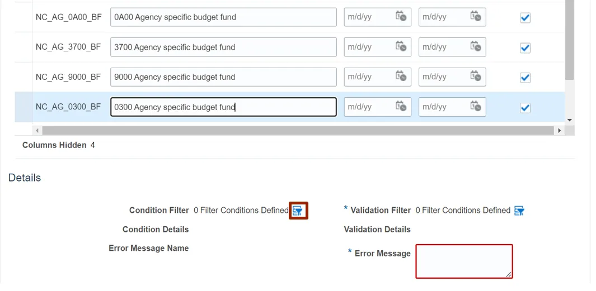596x291 pixels.
Task: Select the NC_AG_9000_BF row cell
Action: pyautogui.click(x=68, y=77)
